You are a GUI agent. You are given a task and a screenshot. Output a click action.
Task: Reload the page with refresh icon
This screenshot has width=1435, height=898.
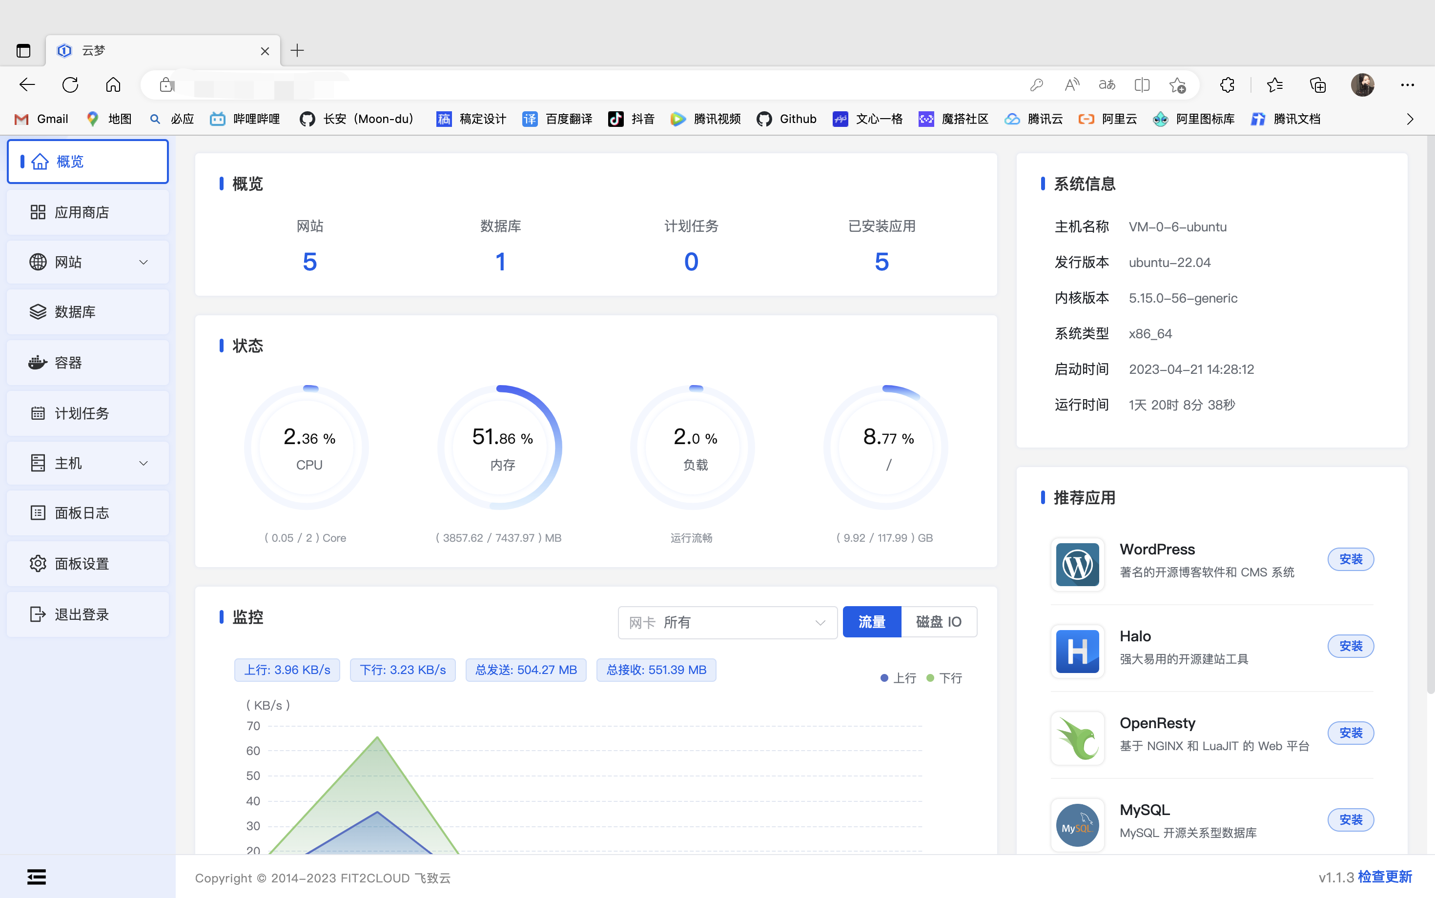pos(70,85)
